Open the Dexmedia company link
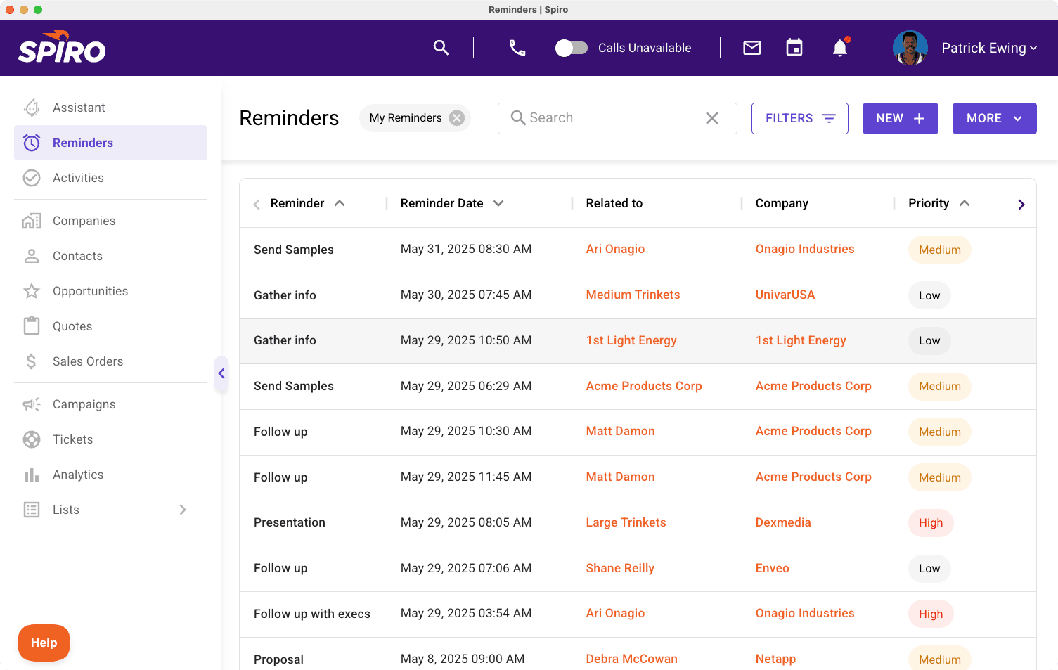The height and width of the screenshot is (670, 1058). pos(783,522)
